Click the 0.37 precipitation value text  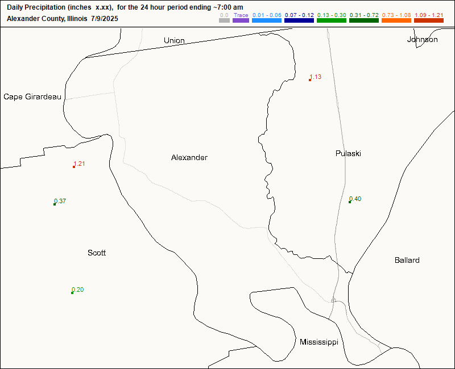click(x=60, y=201)
